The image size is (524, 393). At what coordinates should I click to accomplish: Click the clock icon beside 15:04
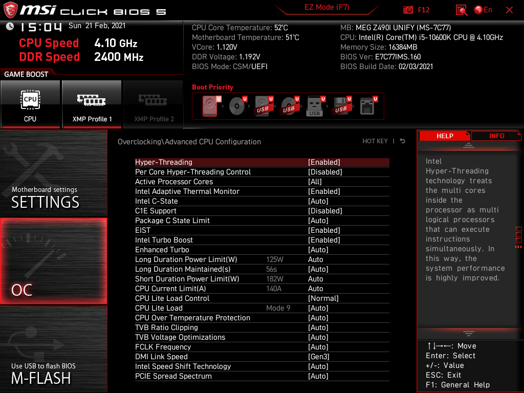[10, 26]
